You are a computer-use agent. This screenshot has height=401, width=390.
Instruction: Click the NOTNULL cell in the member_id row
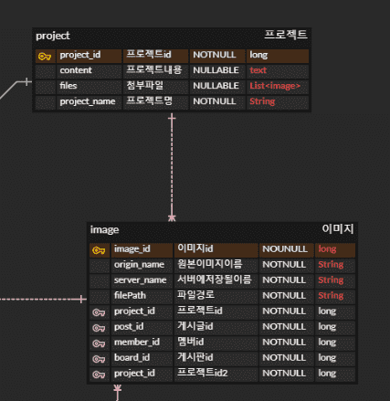click(287, 343)
